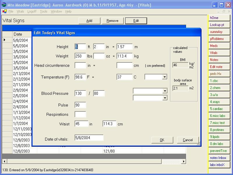
Task: Click the weight in lbs field
Action: tap(80, 56)
